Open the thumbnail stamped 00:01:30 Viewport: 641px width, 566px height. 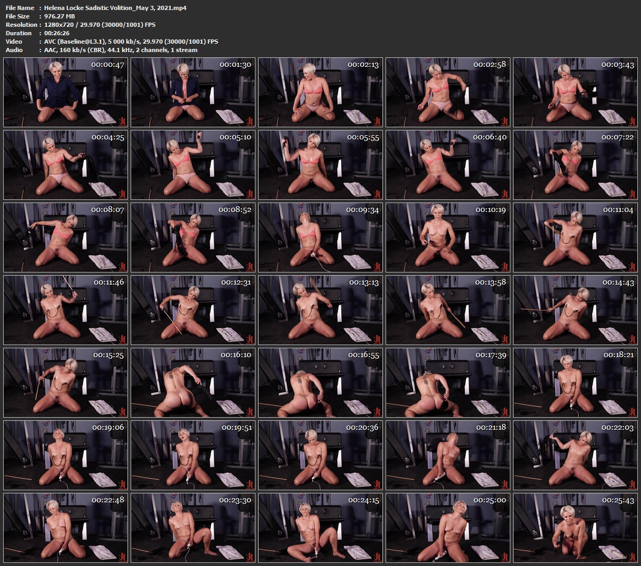[193, 92]
